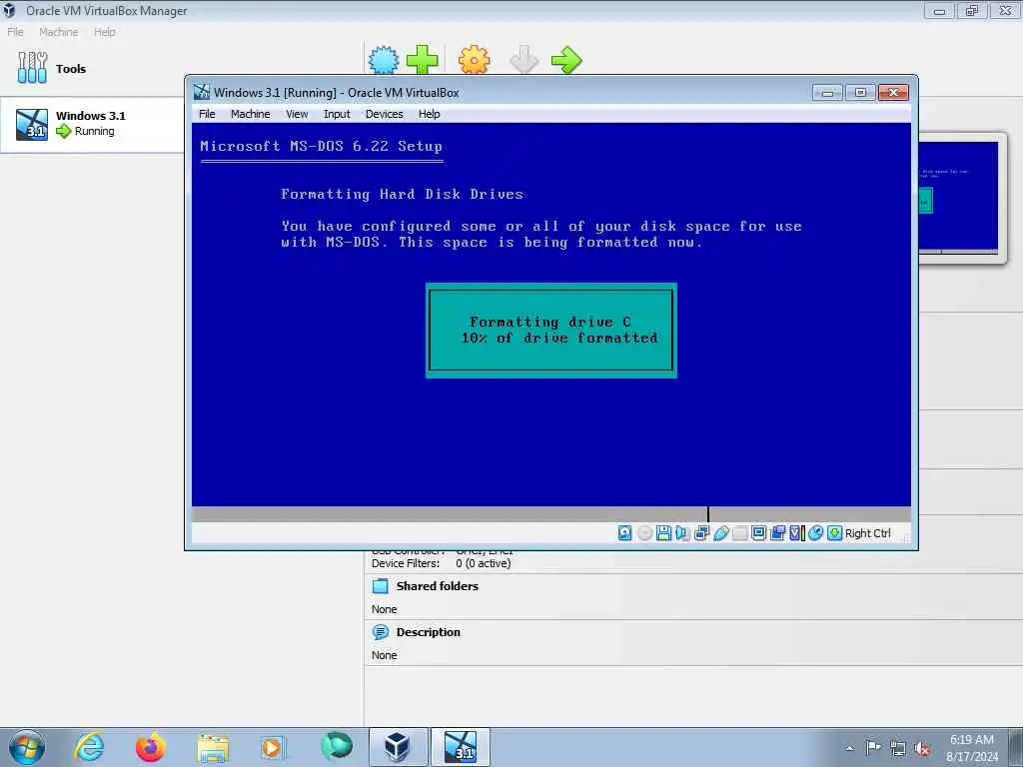Switch to Windows 3.1 VM taskbar button
This screenshot has height=767, width=1023.
coord(460,747)
